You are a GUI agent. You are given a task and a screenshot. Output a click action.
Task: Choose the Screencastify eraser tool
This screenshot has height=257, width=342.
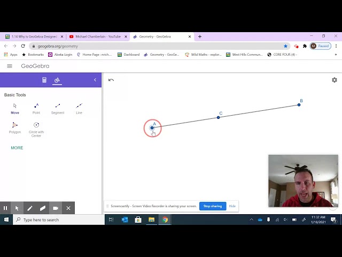[43, 208]
